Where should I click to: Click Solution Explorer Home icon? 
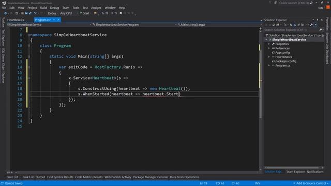coord(274,25)
